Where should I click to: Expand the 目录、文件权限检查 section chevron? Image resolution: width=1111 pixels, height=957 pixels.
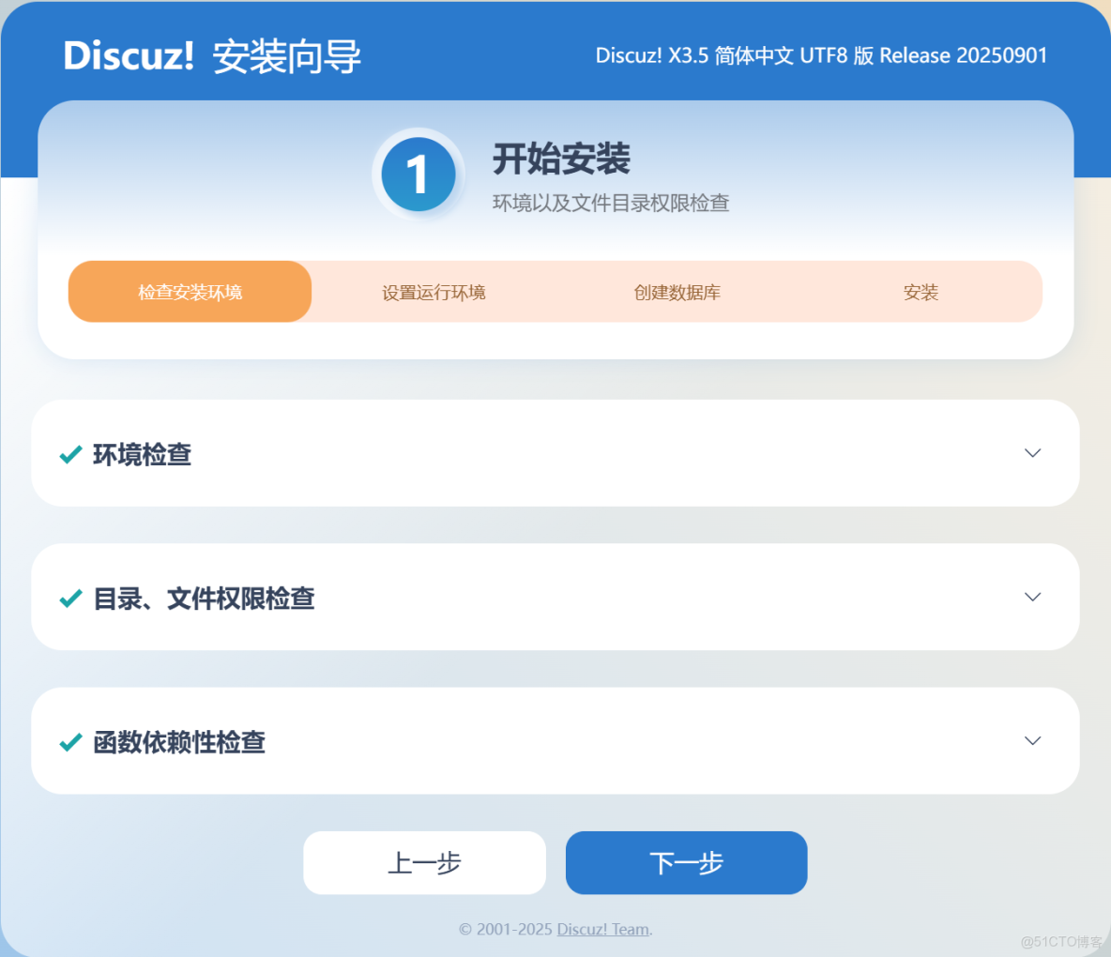point(1032,597)
